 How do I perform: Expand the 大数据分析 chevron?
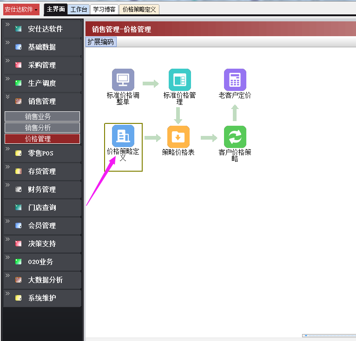pos(7,275)
